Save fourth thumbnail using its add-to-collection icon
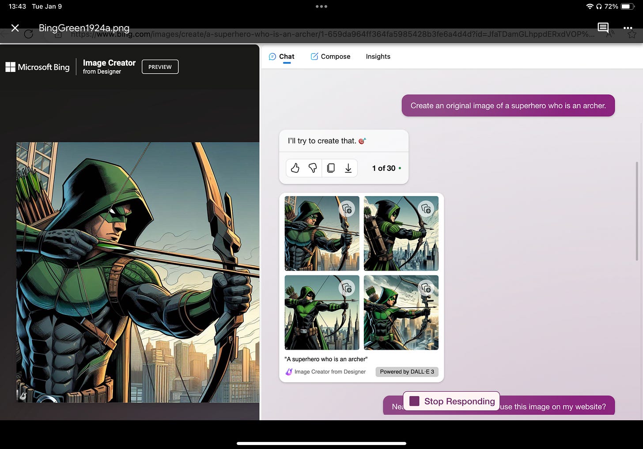This screenshot has width=643, height=449. pyautogui.click(x=426, y=288)
